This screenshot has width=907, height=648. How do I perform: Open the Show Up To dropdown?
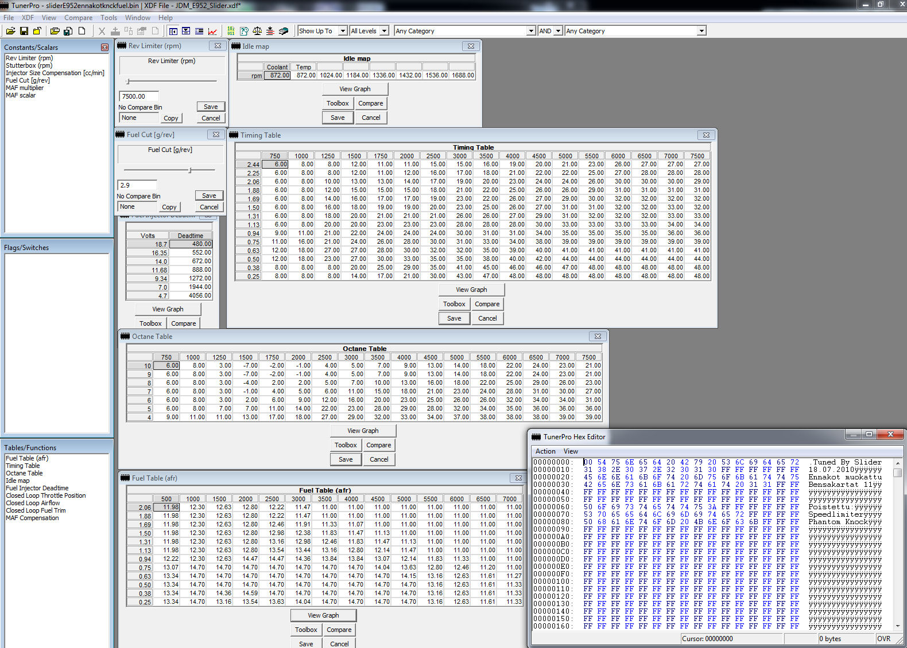(x=343, y=31)
